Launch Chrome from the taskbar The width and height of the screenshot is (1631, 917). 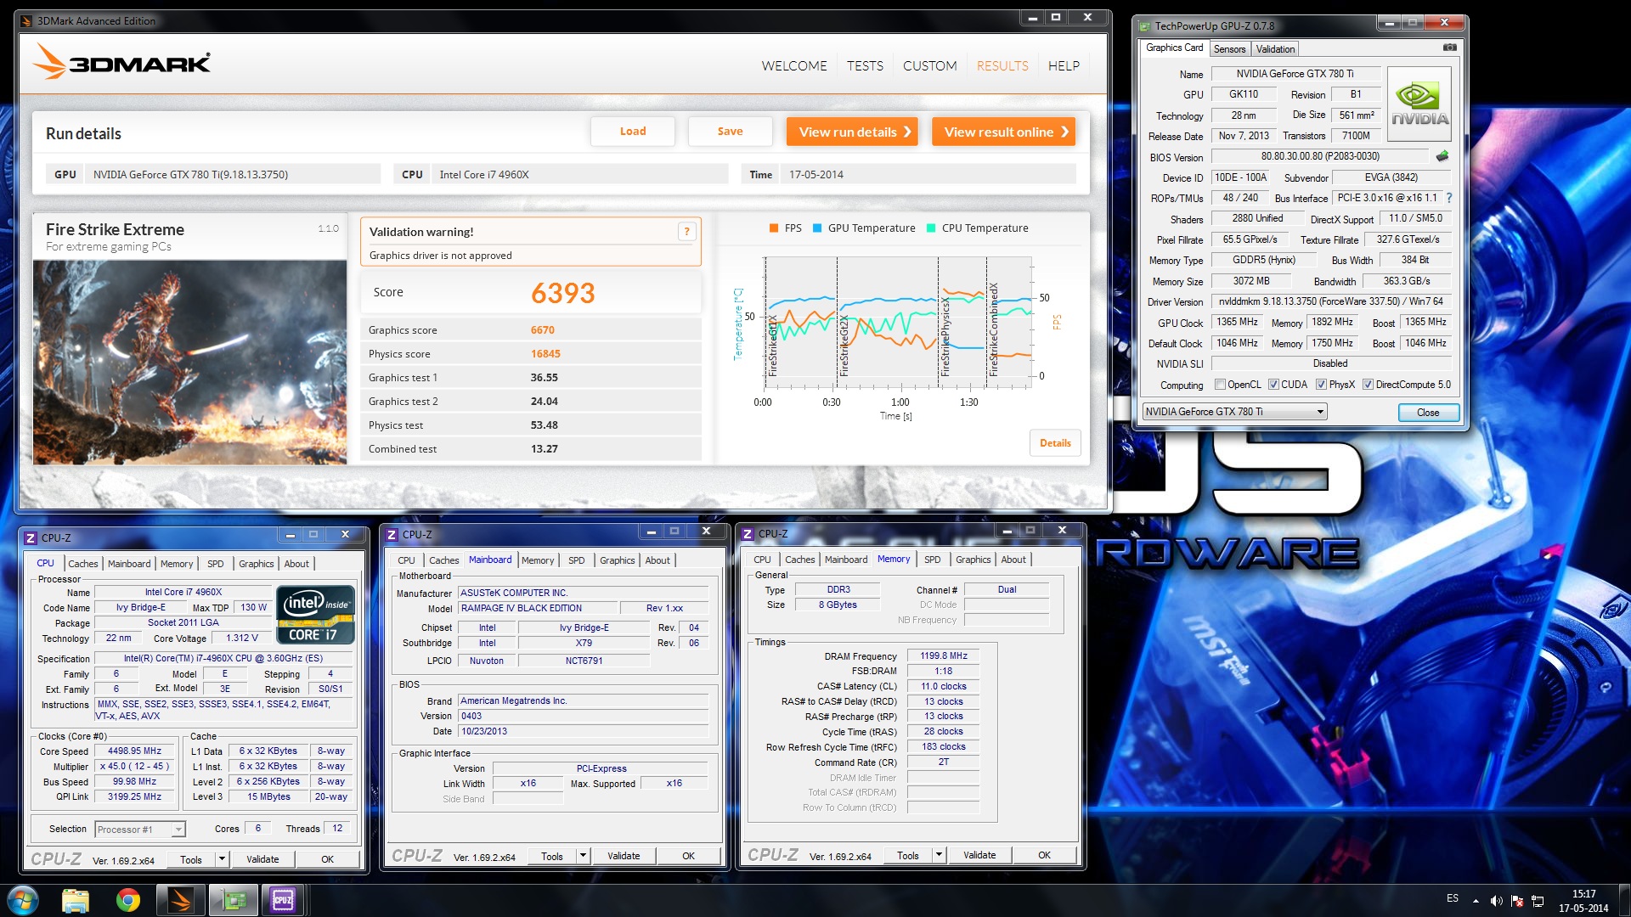(x=128, y=899)
